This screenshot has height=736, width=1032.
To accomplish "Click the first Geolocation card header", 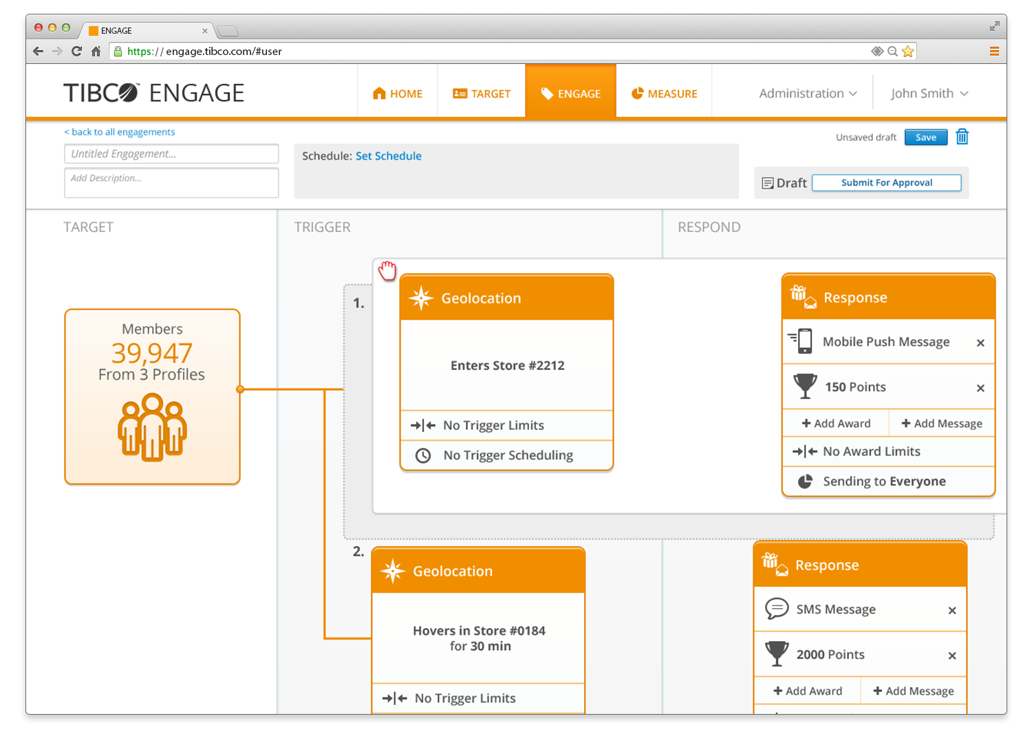I will point(506,298).
